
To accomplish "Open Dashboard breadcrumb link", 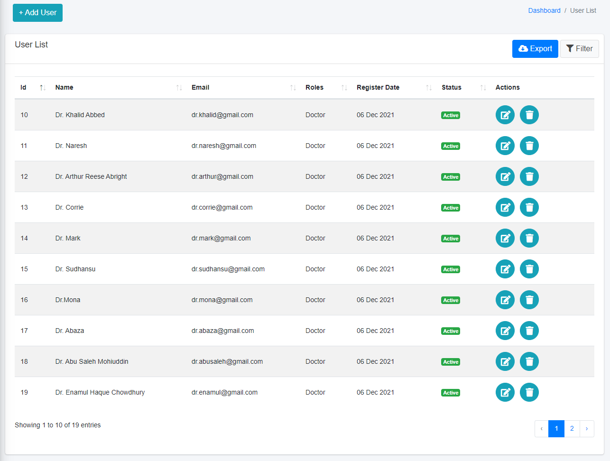I will point(544,10).
